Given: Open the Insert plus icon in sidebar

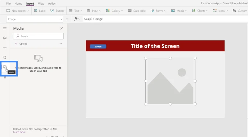Looking at the screenshot, I should [5, 48].
